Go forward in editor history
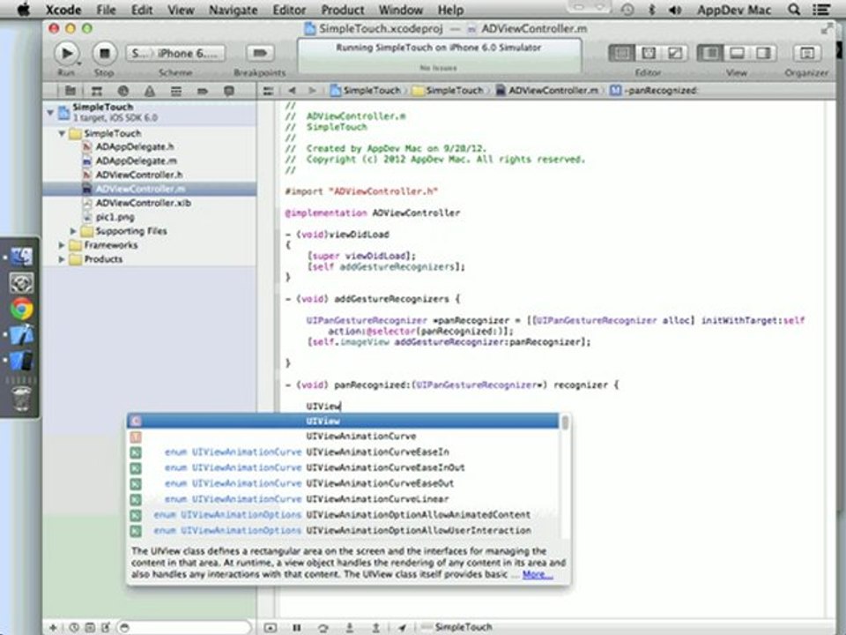This screenshot has width=846, height=635. click(x=312, y=91)
